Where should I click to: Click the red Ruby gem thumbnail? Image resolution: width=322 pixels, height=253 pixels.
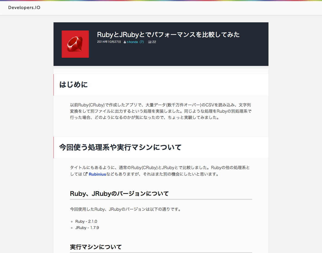coord(75,44)
